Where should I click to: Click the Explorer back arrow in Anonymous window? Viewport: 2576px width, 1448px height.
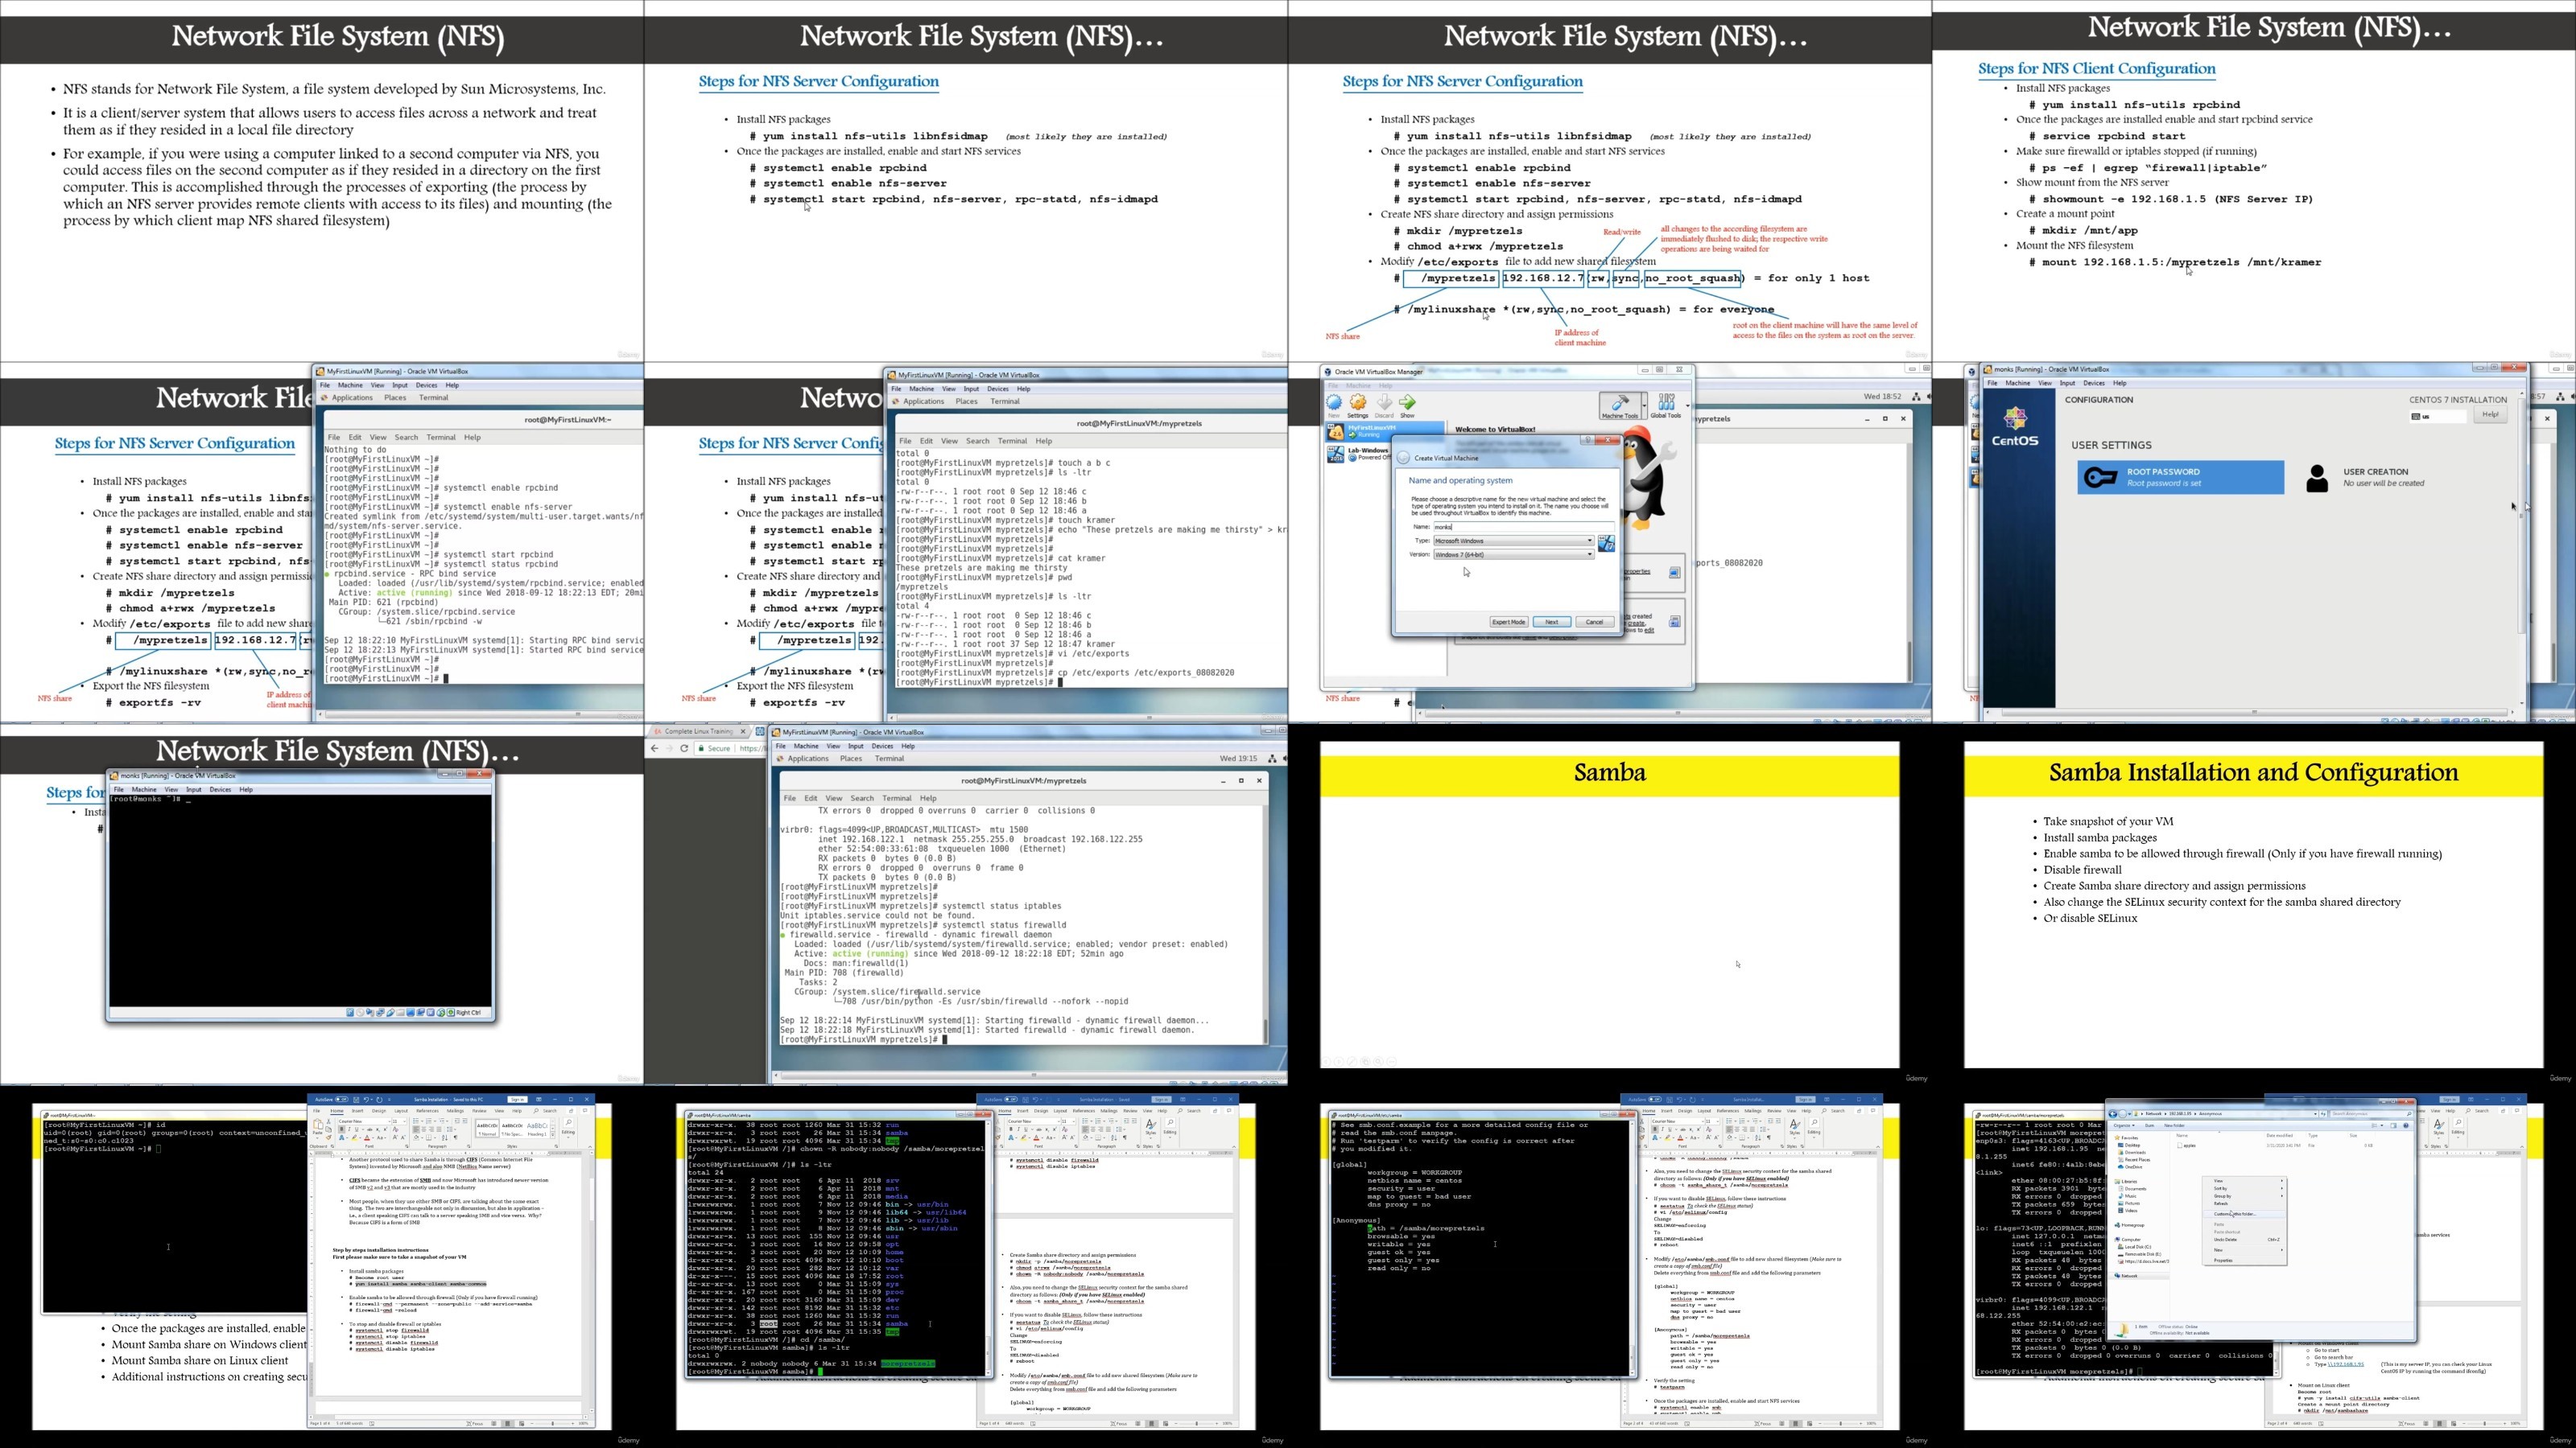[2113, 1114]
